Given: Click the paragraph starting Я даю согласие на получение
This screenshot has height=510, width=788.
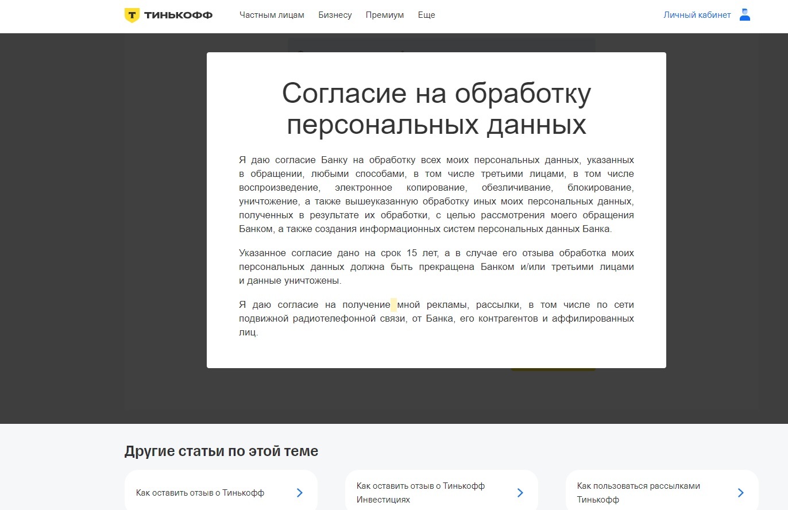Looking at the screenshot, I should click(437, 318).
